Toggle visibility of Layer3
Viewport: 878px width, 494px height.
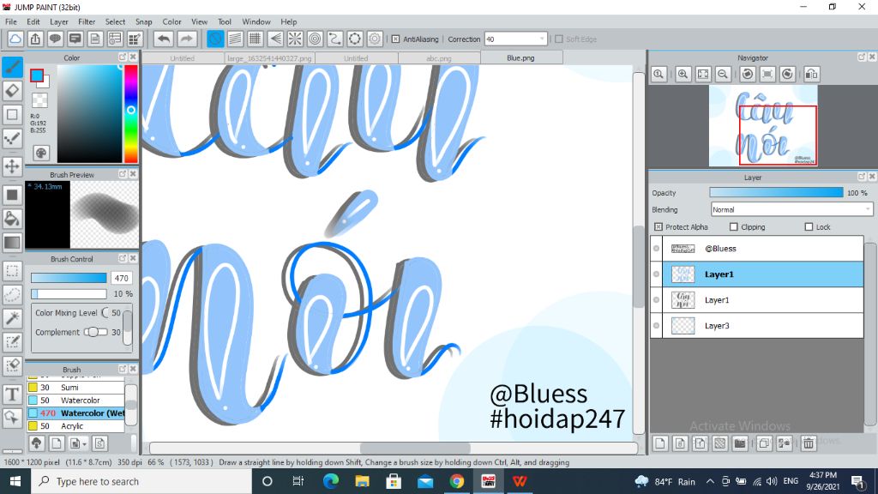point(656,325)
